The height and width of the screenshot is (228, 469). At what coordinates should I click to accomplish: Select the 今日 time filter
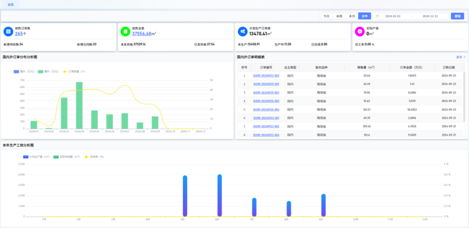pos(326,16)
